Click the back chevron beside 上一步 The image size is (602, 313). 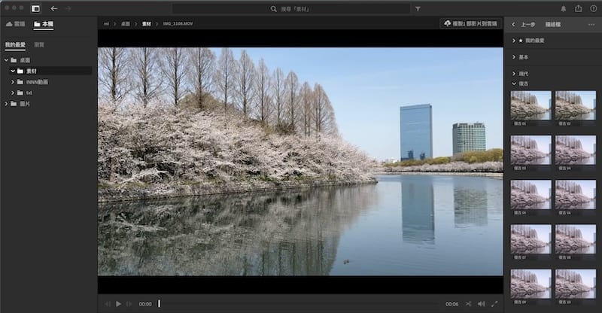tap(513, 24)
